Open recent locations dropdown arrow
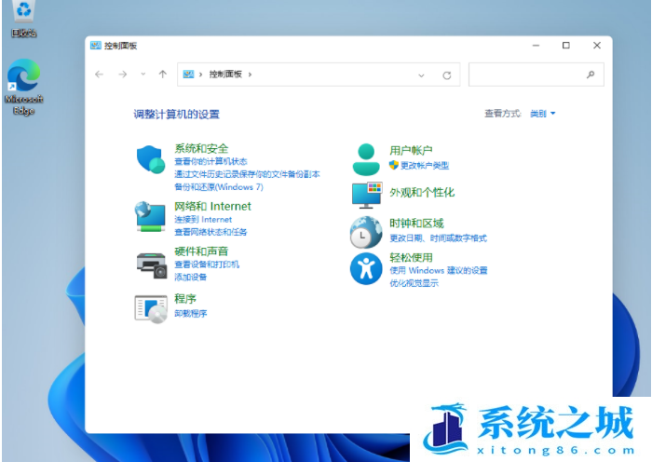 143,75
